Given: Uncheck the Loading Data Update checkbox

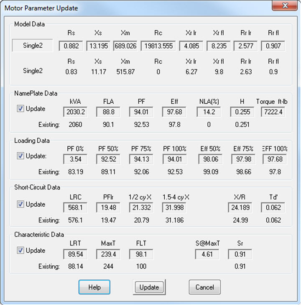Looking at the screenshot, I should tap(20, 156).
